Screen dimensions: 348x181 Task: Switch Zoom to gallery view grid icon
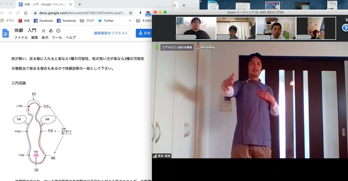(346, 20)
